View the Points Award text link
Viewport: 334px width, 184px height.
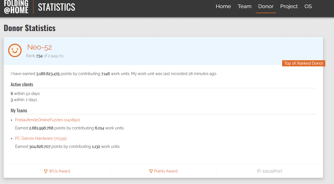[166, 171]
